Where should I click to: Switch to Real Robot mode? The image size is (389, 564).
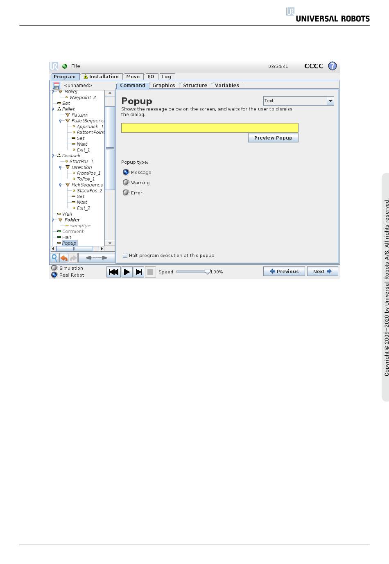(x=54, y=275)
